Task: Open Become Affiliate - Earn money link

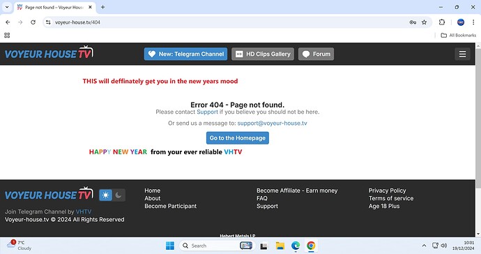Action: tap(297, 190)
